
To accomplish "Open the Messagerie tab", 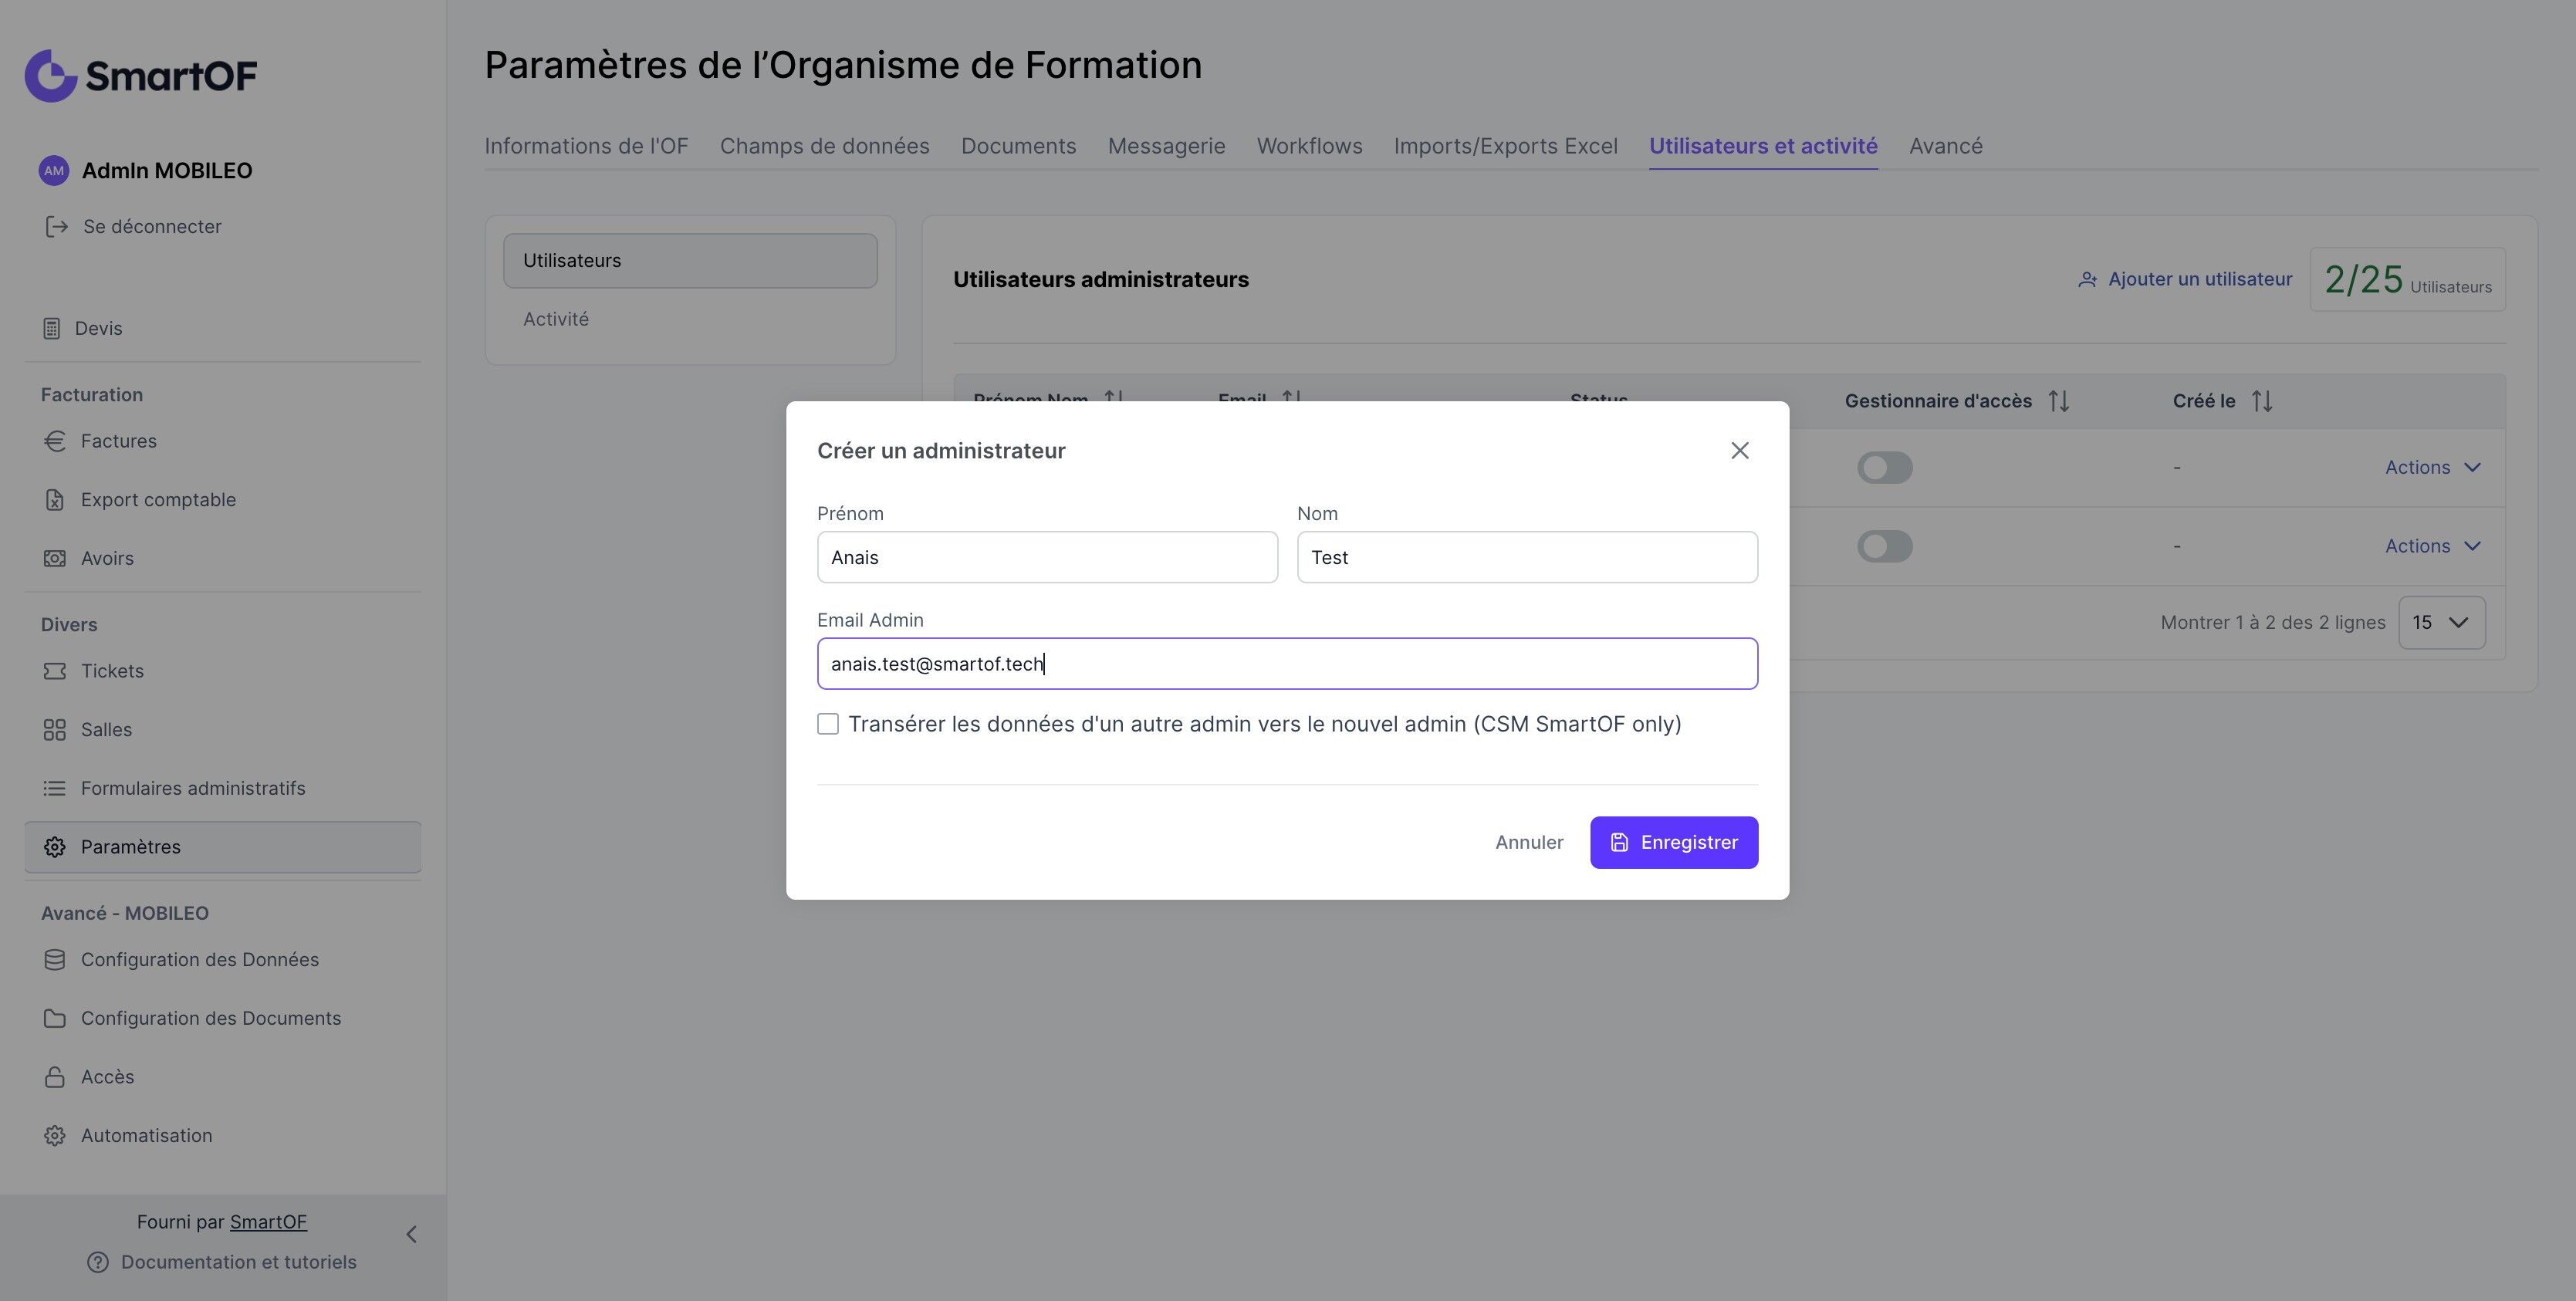I will (x=1166, y=146).
